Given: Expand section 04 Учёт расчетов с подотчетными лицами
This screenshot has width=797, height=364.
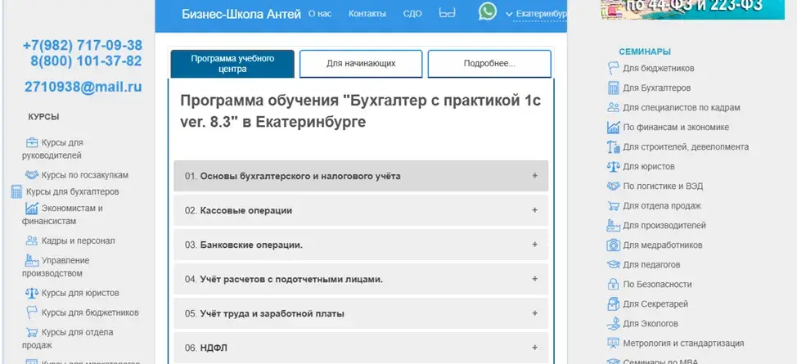Looking at the screenshot, I should [x=361, y=279].
